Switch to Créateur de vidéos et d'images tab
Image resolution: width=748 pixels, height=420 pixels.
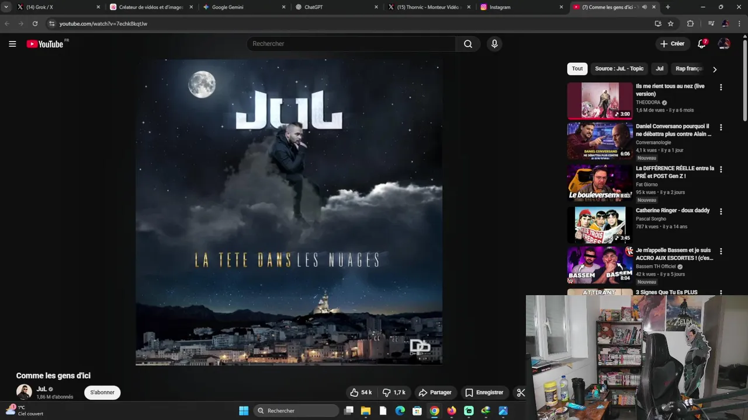pos(151,7)
